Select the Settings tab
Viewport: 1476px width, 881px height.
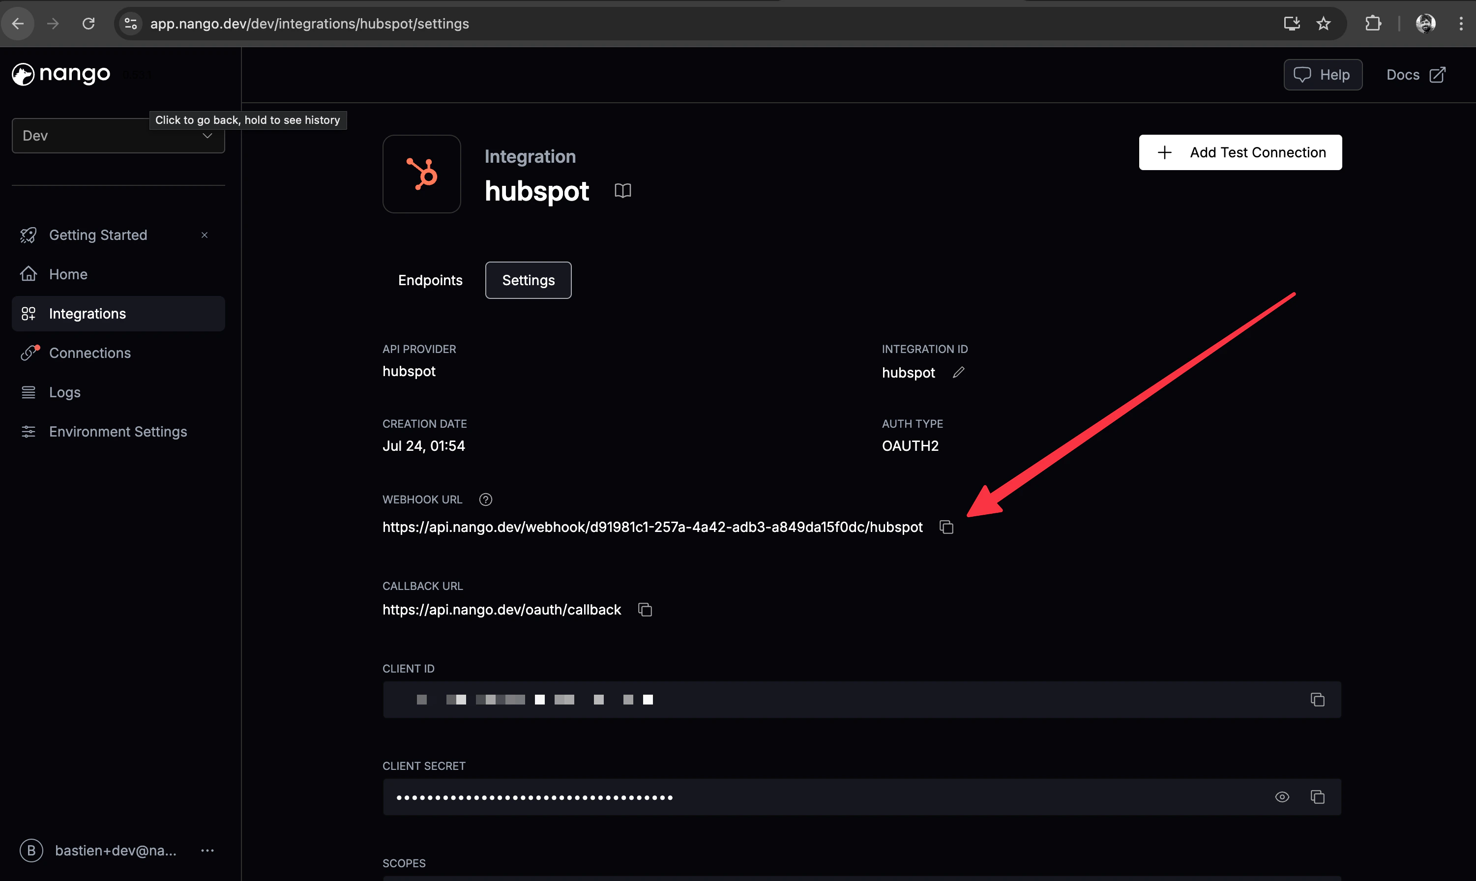tap(528, 280)
